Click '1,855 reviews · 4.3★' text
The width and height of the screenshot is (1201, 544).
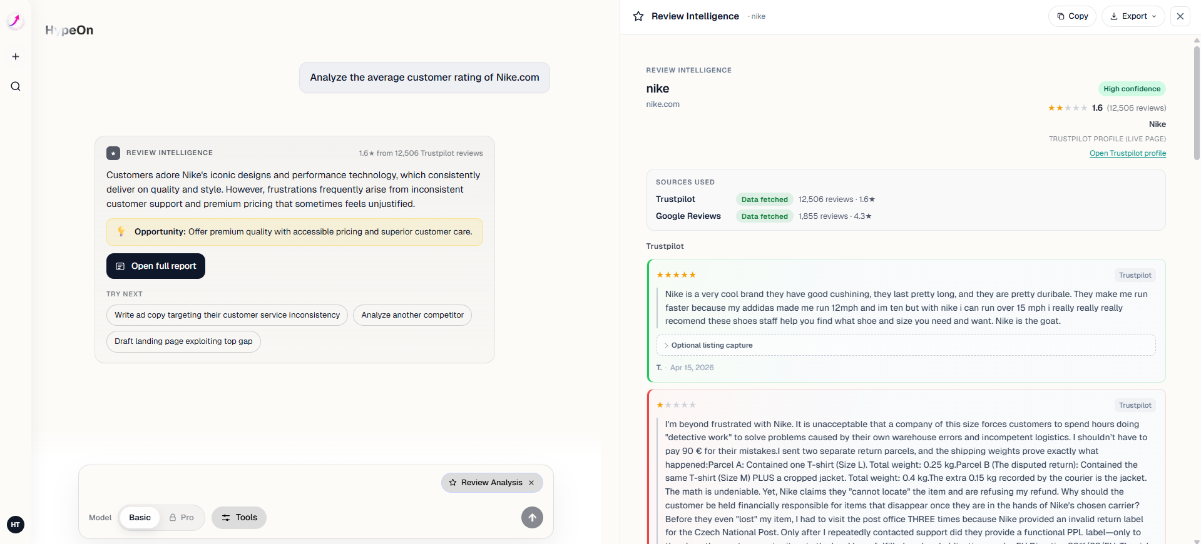click(x=835, y=216)
